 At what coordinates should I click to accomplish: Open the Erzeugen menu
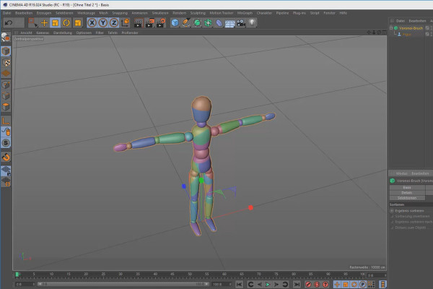tap(44, 13)
